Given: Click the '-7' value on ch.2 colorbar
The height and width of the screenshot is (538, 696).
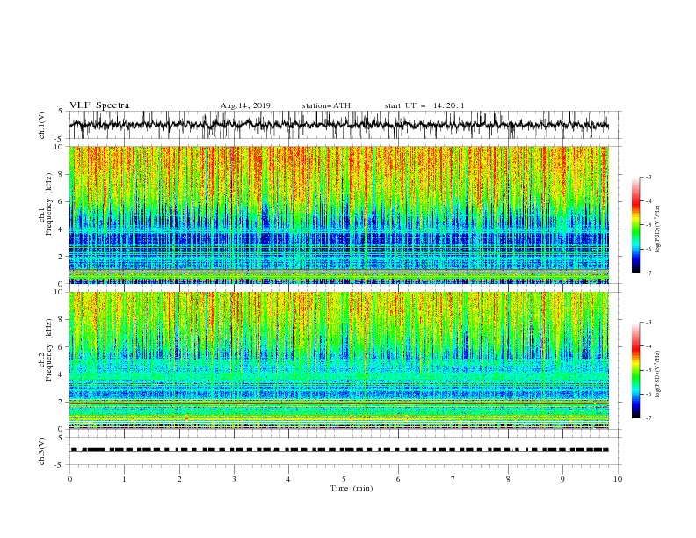Looking at the screenshot, I should 648,418.
